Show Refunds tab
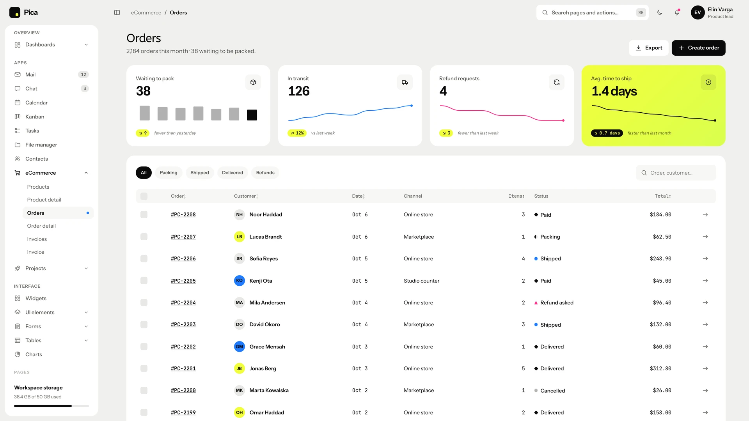 (265, 173)
